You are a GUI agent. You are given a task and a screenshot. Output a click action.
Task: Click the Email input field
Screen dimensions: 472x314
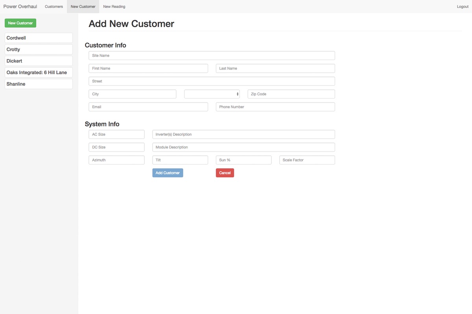pos(148,107)
